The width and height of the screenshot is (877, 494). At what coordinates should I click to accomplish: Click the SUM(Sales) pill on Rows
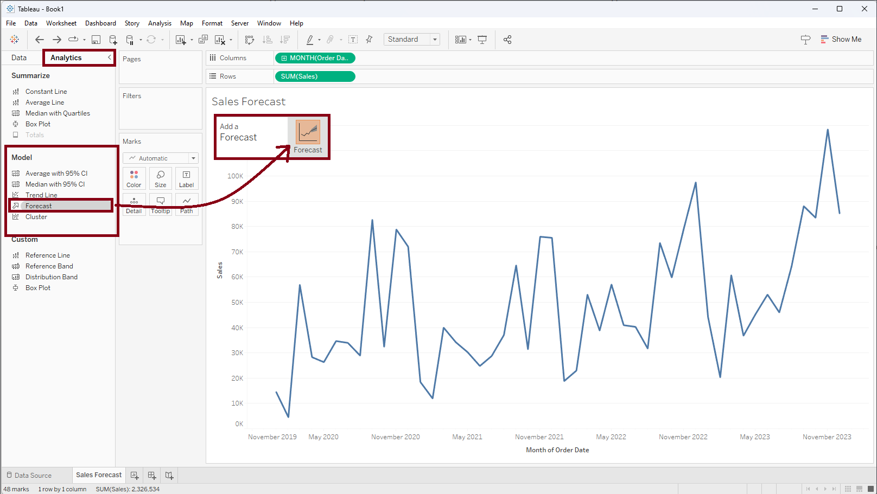[315, 76]
